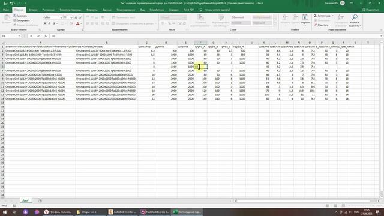Switch to the Данные ribbon tab

pyautogui.click(x=107, y=10)
